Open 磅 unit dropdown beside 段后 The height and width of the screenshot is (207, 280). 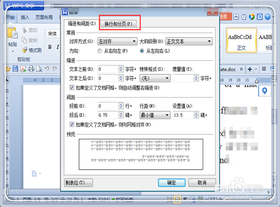click(x=128, y=115)
